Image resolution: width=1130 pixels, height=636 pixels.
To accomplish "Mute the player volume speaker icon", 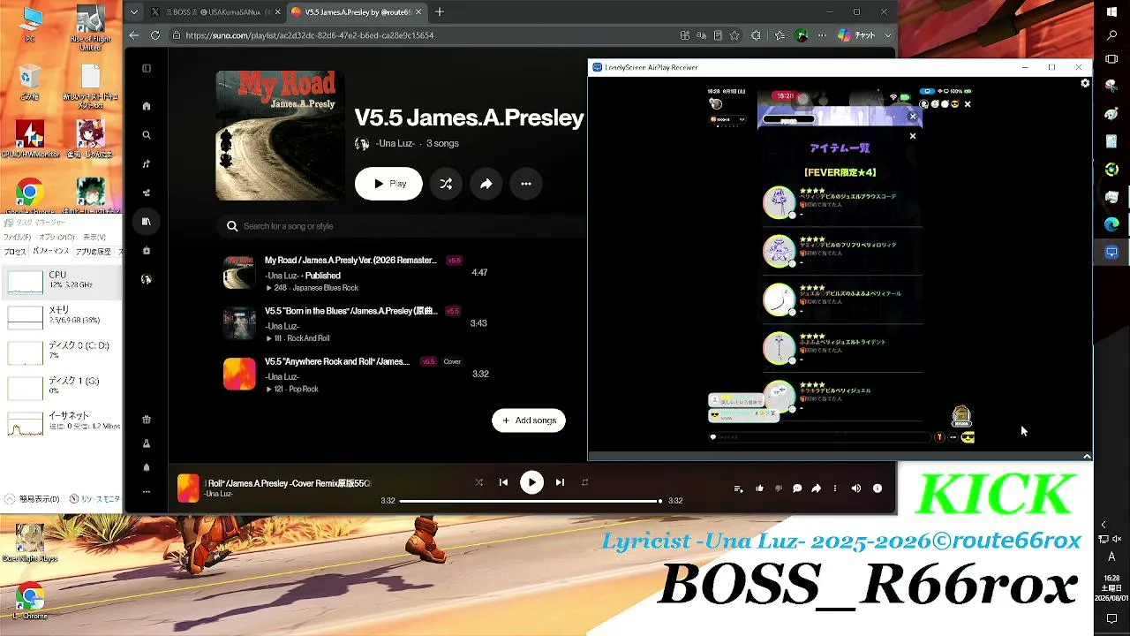I will tap(855, 488).
